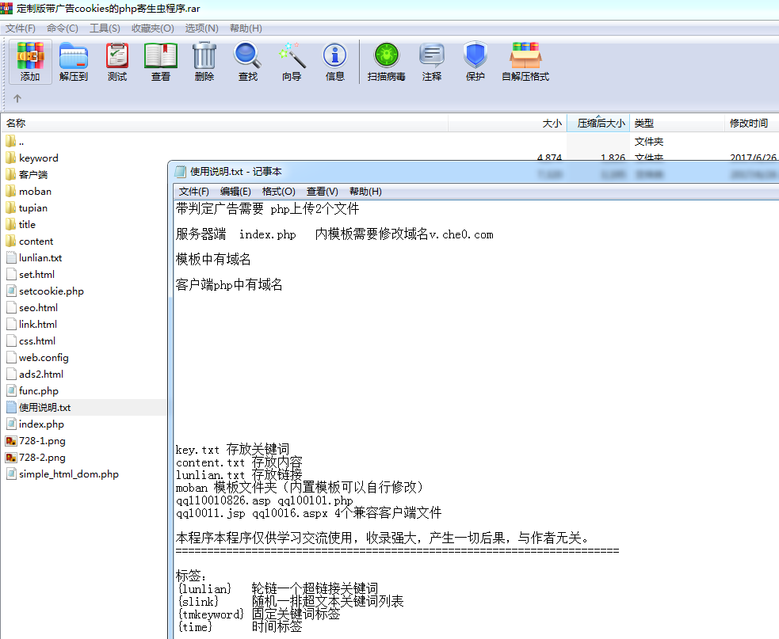Sort by 修改时间 column header

748,124
